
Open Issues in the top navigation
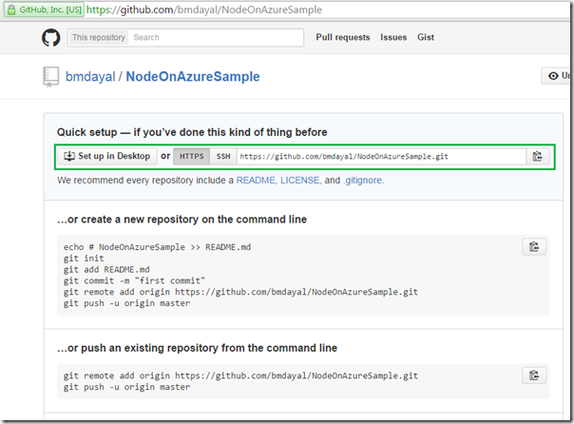pyautogui.click(x=393, y=37)
